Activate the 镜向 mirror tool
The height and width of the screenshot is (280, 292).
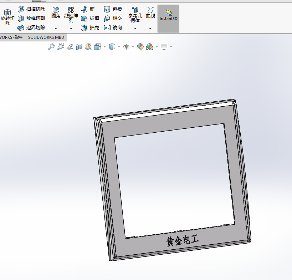(x=113, y=28)
